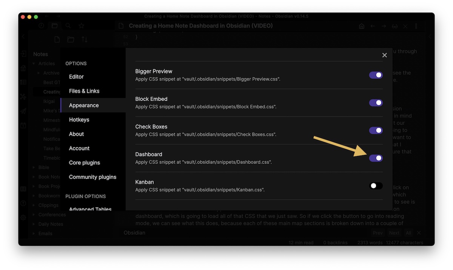Open the search magnifier tab
453x270 pixels.
click(x=68, y=26)
